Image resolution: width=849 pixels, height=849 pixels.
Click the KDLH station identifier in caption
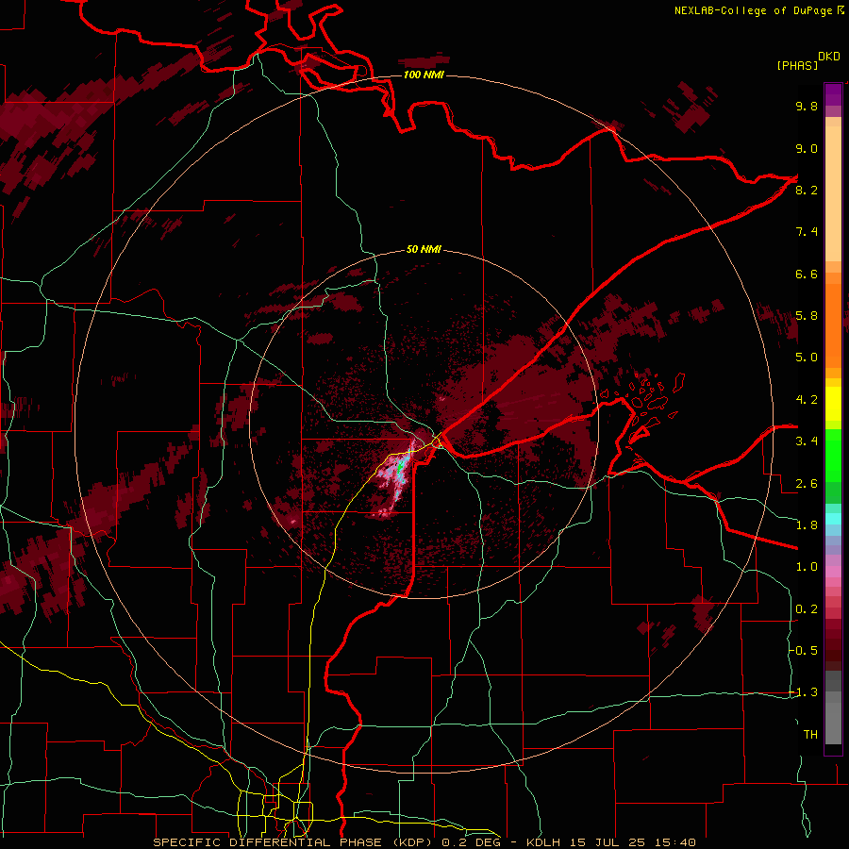pos(543,842)
